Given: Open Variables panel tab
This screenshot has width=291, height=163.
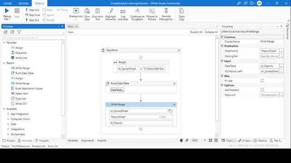Looking at the screenshot, I should [x=73, y=140].
